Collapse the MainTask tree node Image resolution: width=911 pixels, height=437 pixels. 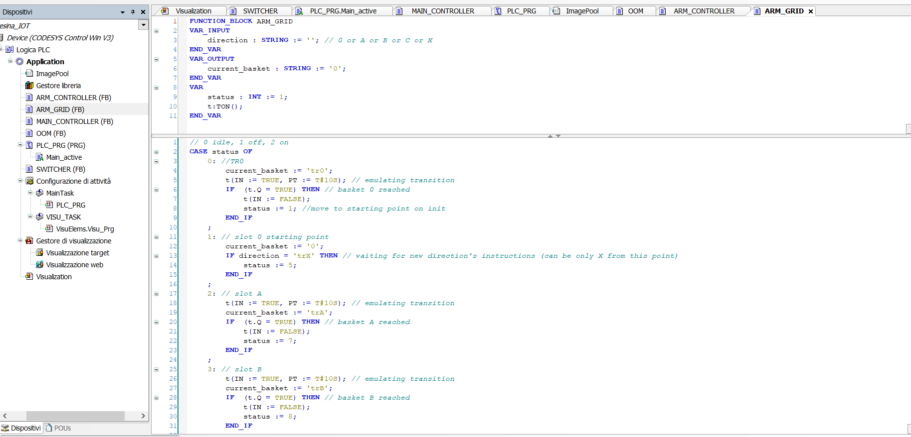[x=30, y=193]
